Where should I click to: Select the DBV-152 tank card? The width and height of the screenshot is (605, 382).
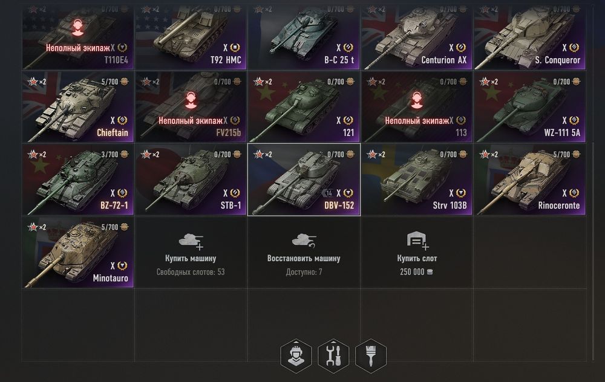click(x=304, y=180)
